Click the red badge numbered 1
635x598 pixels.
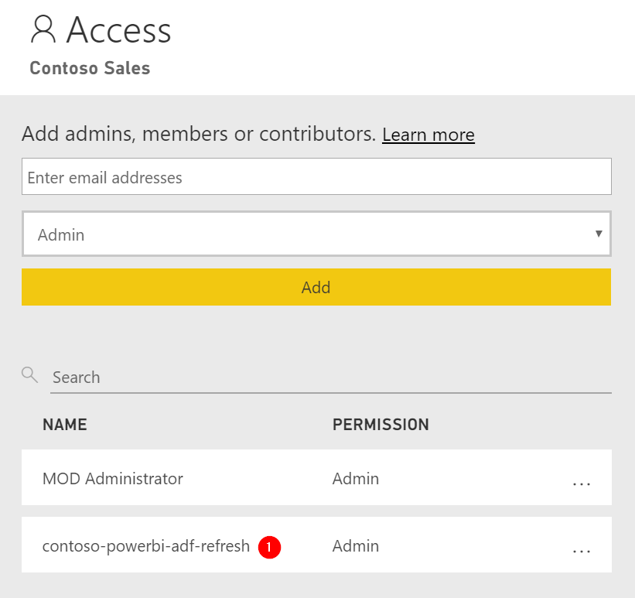(269, 547)
